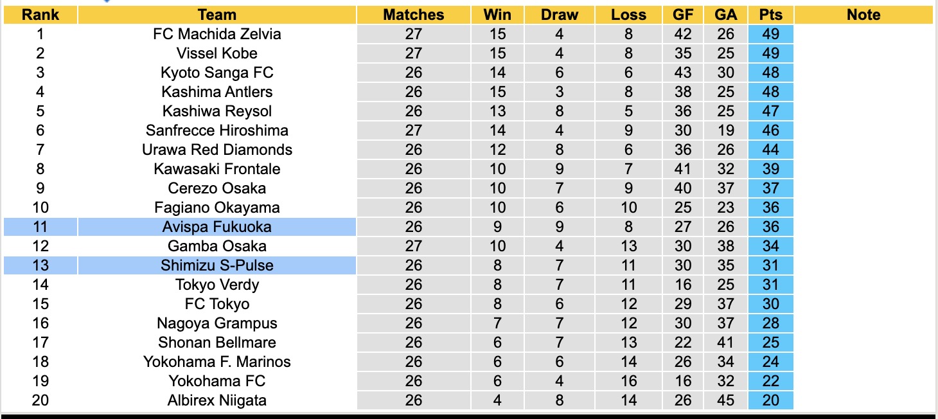This screenshot has width=938, height=419.
Task: Click the highlighted Avispa Fukuoka row
Action: [217, 227]
